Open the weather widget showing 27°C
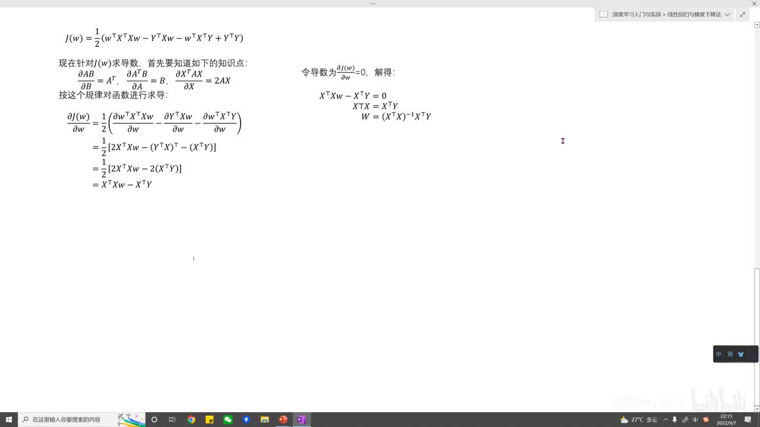The height and width of the screenshot is (427, 760). point(638,419)
